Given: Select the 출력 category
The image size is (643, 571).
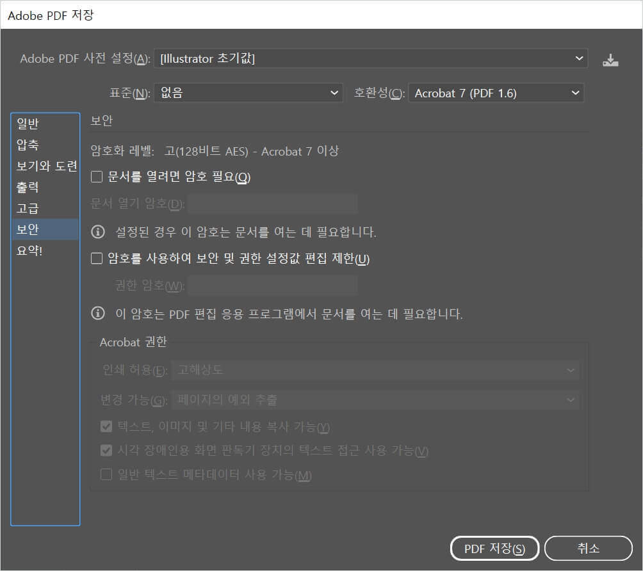Looking at the screenshot, I should pos(45,188).
